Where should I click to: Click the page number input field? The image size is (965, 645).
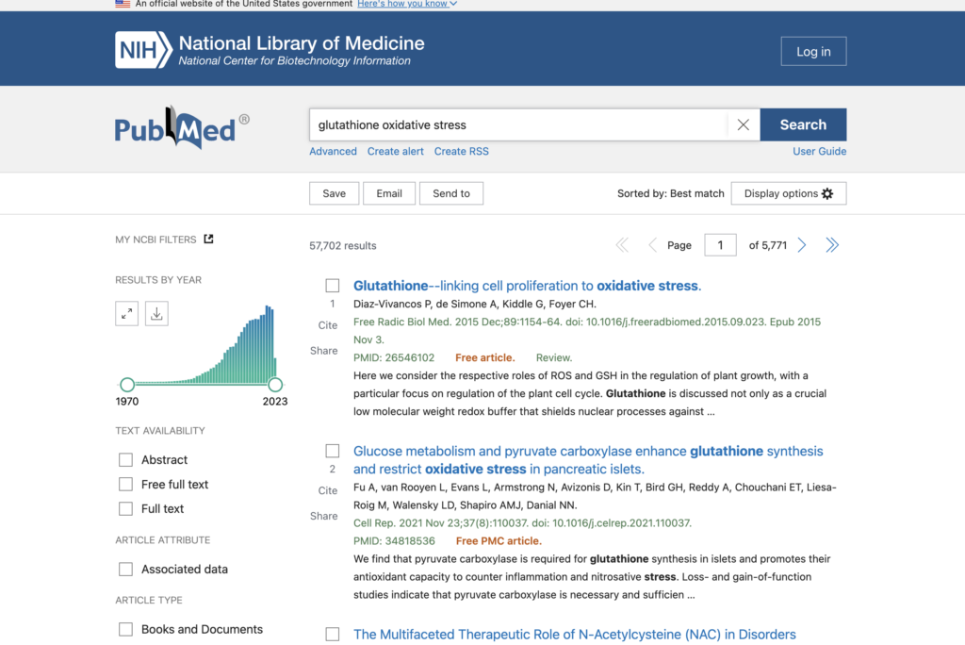[x=720, y=245]
